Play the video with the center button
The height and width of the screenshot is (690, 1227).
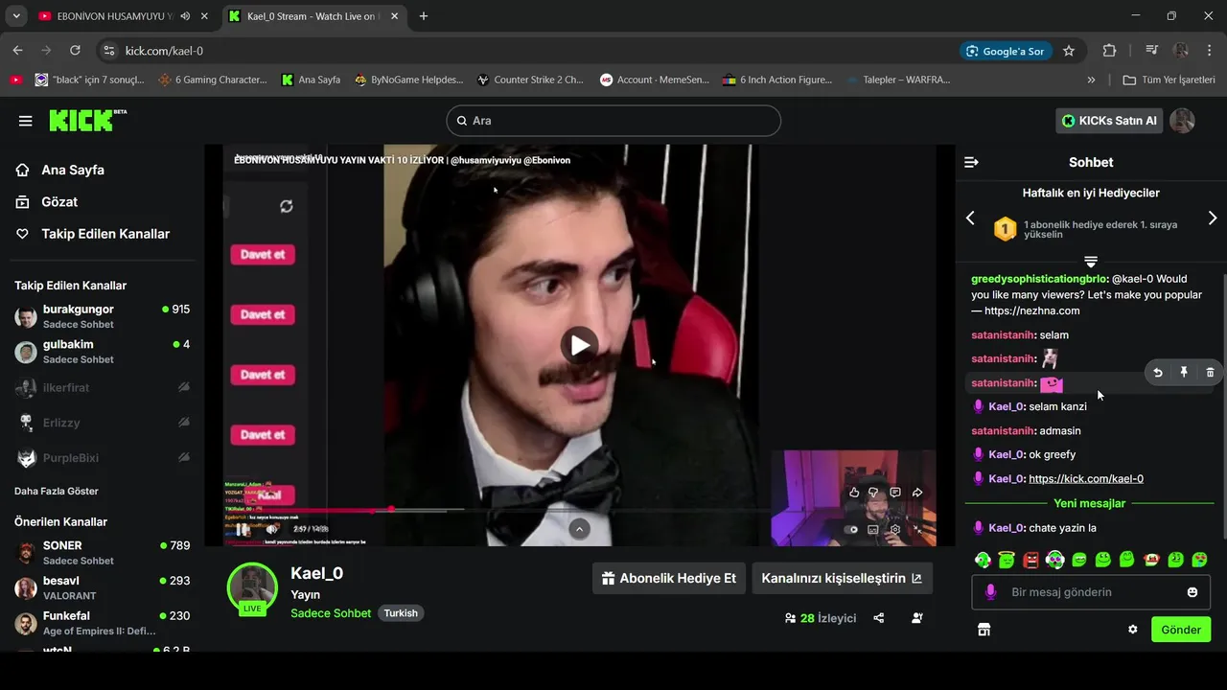coord(579,345)
